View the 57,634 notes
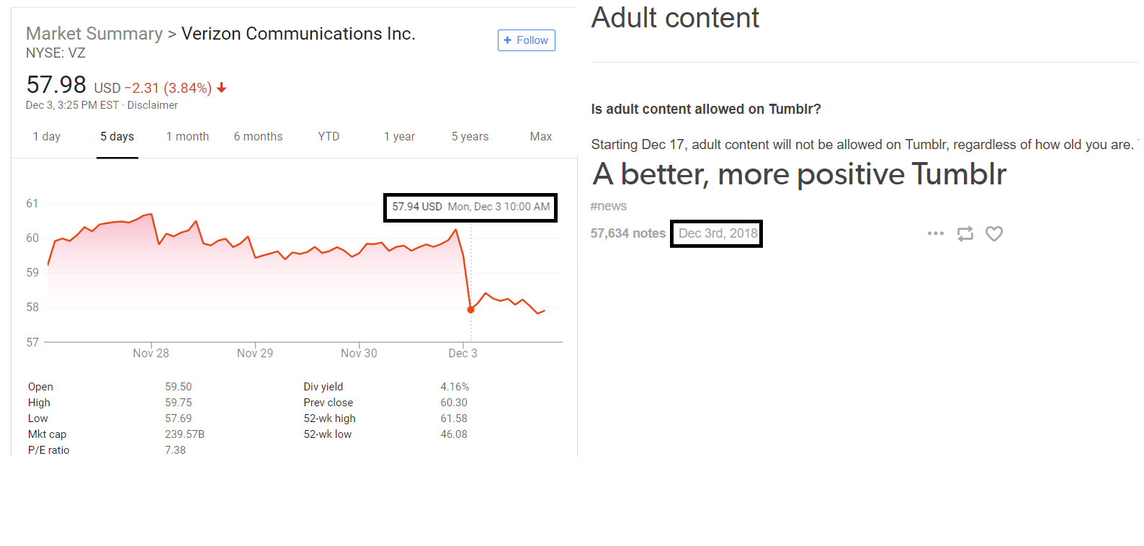This screenshot has width=1144, height=546. 628,233
